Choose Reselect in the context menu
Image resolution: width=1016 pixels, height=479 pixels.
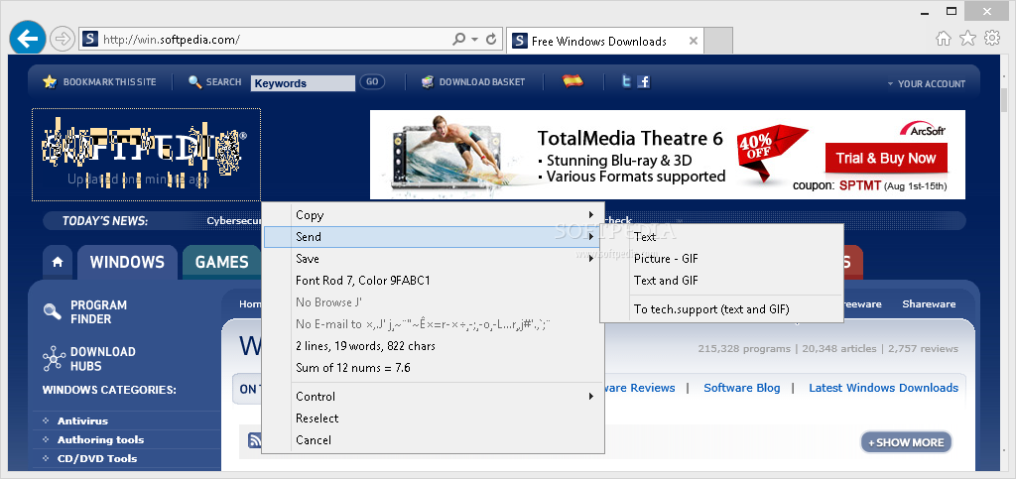click(x=433, y=419)
